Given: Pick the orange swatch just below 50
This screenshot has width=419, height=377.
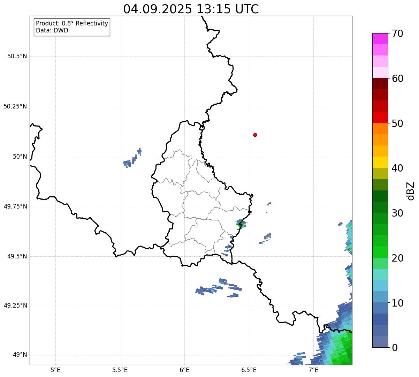Looking at the screenshot, I should click(380, 129).
